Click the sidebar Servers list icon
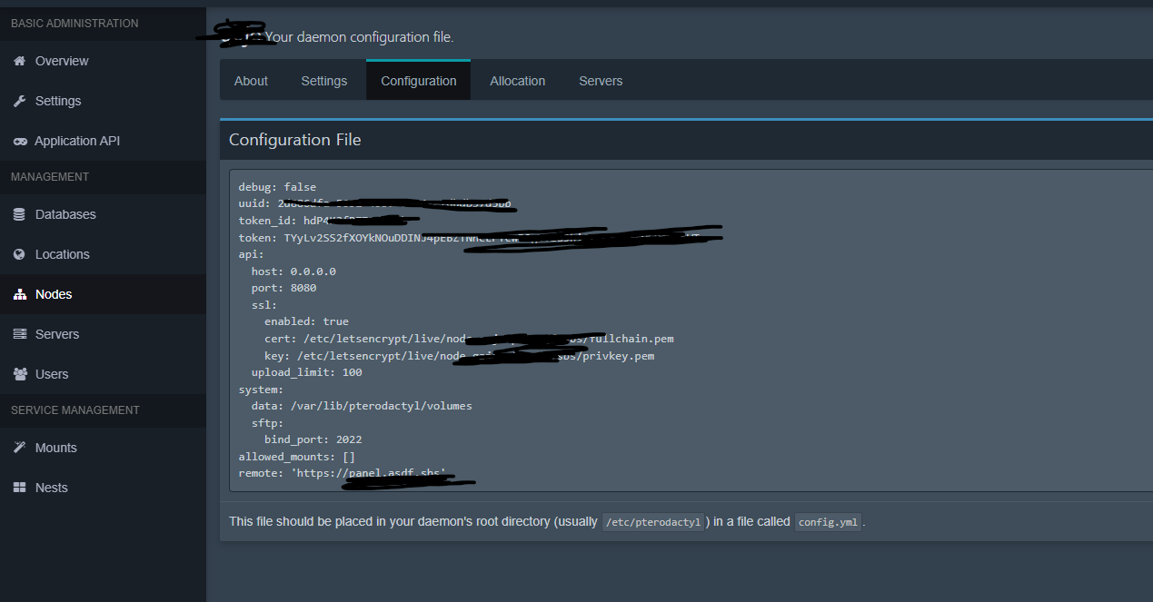The image size is (1153, 602). (x=19, y=334)
